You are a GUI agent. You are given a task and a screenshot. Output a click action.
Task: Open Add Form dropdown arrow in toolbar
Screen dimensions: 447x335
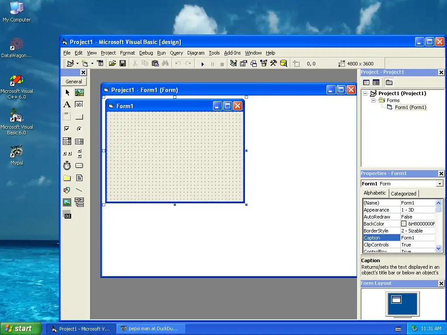click(x=92, y=64)
